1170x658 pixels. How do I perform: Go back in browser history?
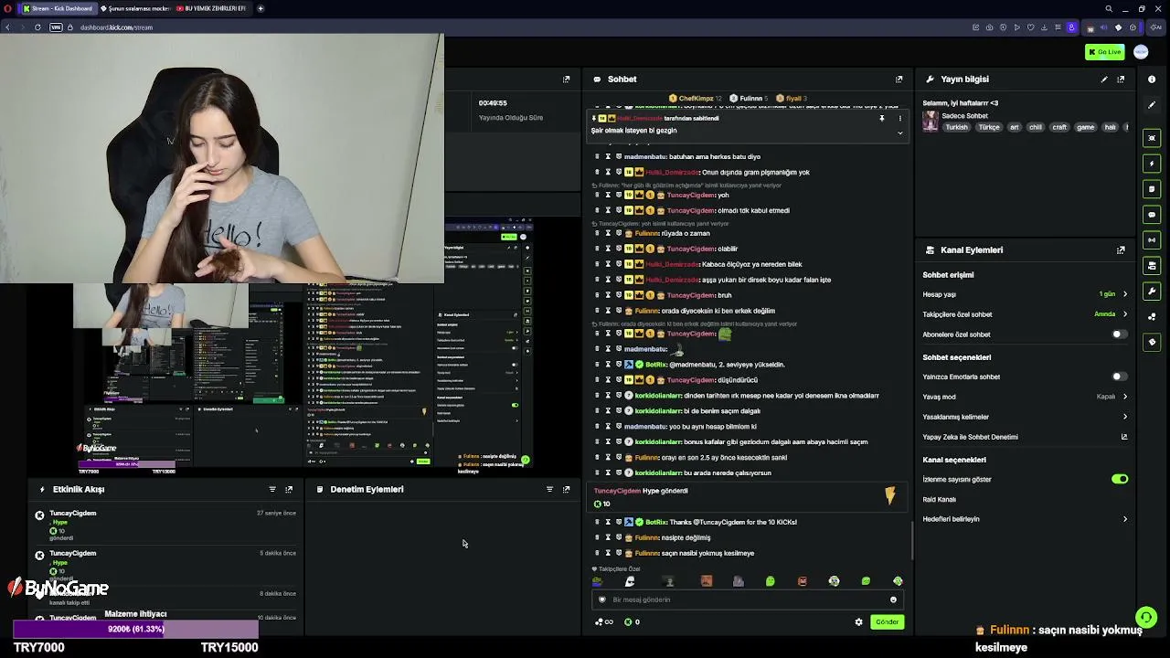pos(7,27)
